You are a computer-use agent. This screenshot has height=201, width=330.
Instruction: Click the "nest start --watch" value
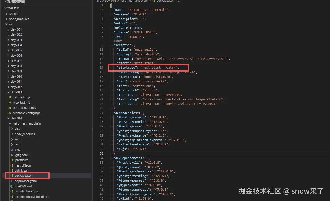tap(159, 68)
